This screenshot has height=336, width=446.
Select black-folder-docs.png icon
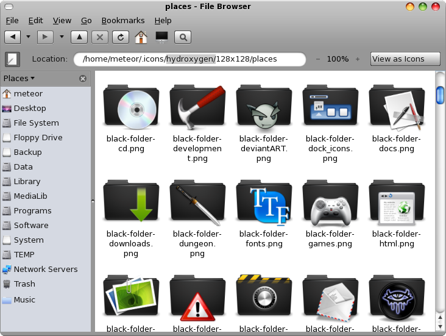pyautogui.click(x=397, y=107)
